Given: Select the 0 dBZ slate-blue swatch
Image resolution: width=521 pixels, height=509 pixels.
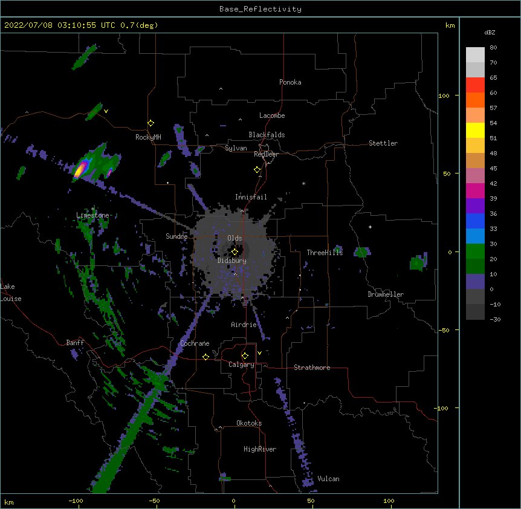Looking at the screenshot, I should coord(475,281).
